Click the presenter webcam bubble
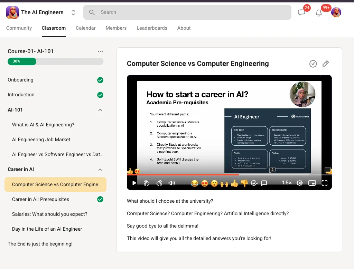 302,94
